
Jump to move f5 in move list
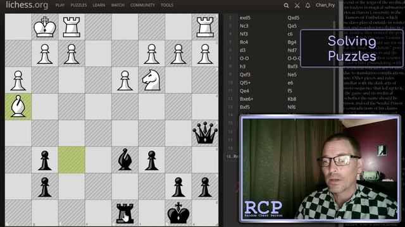click(x=290, y=91)
